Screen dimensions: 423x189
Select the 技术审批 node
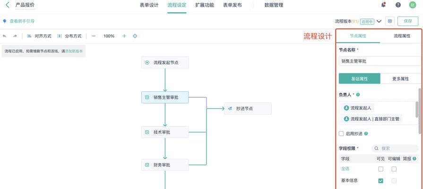(x=165, y=132)
